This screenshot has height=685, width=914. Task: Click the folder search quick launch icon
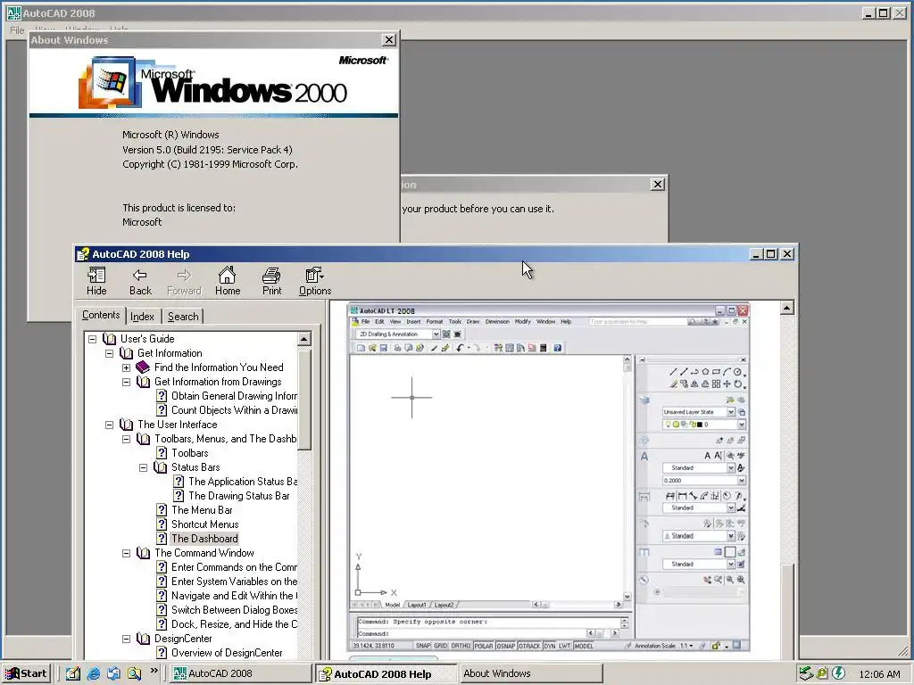134,673
